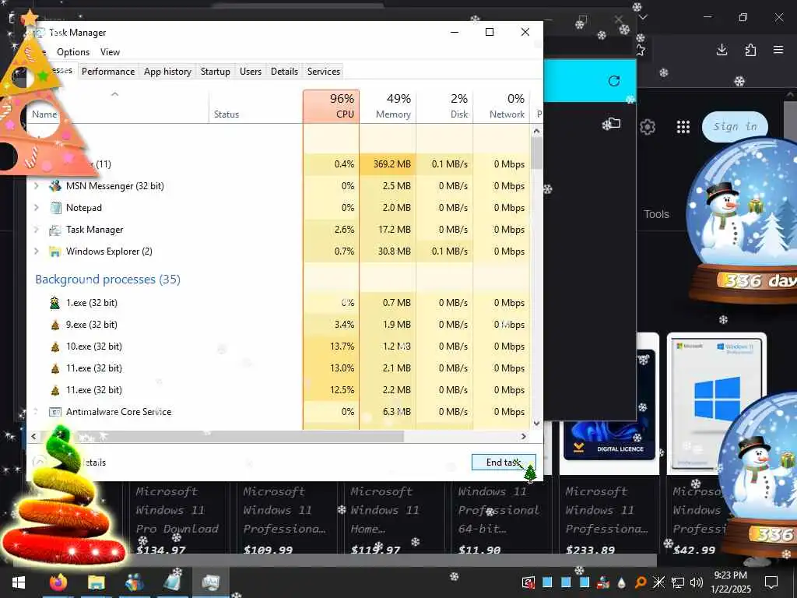Viewport: 797px width, 598px height.
Task: Sort by the Disk column header
Action: coord(444,106)
